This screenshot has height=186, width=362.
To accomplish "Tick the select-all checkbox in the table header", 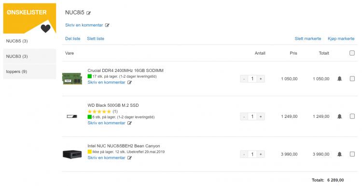I will (x=352, y=53).
